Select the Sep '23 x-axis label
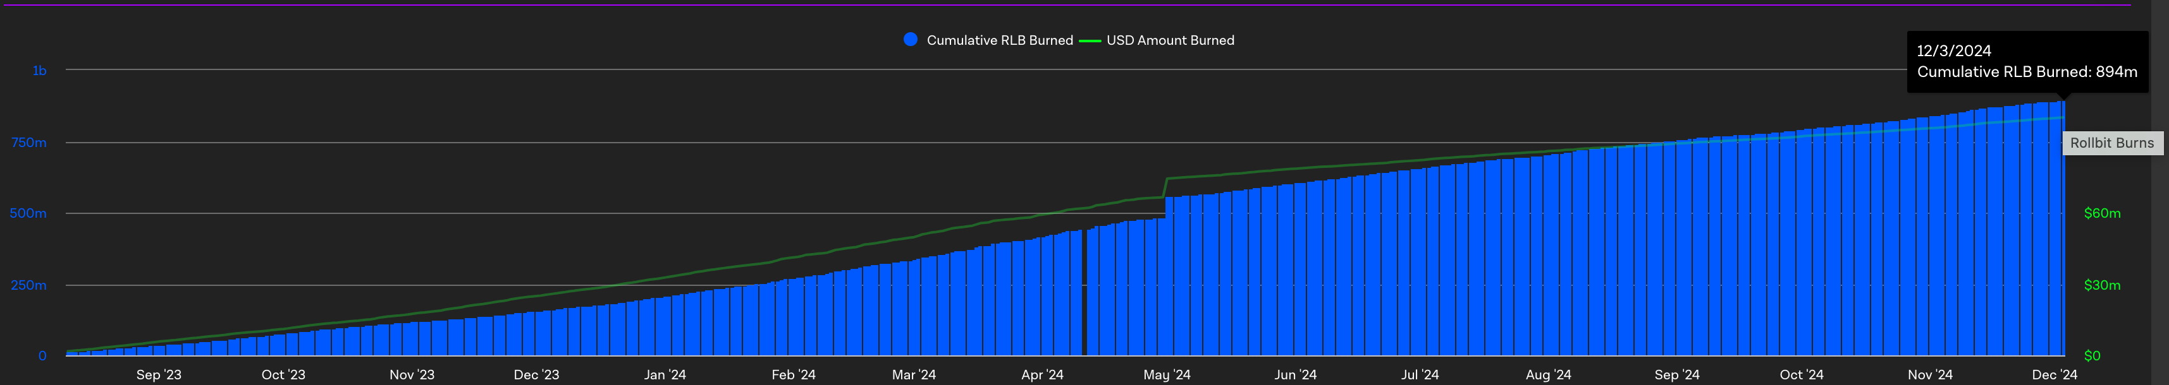 tap(158, 375)
